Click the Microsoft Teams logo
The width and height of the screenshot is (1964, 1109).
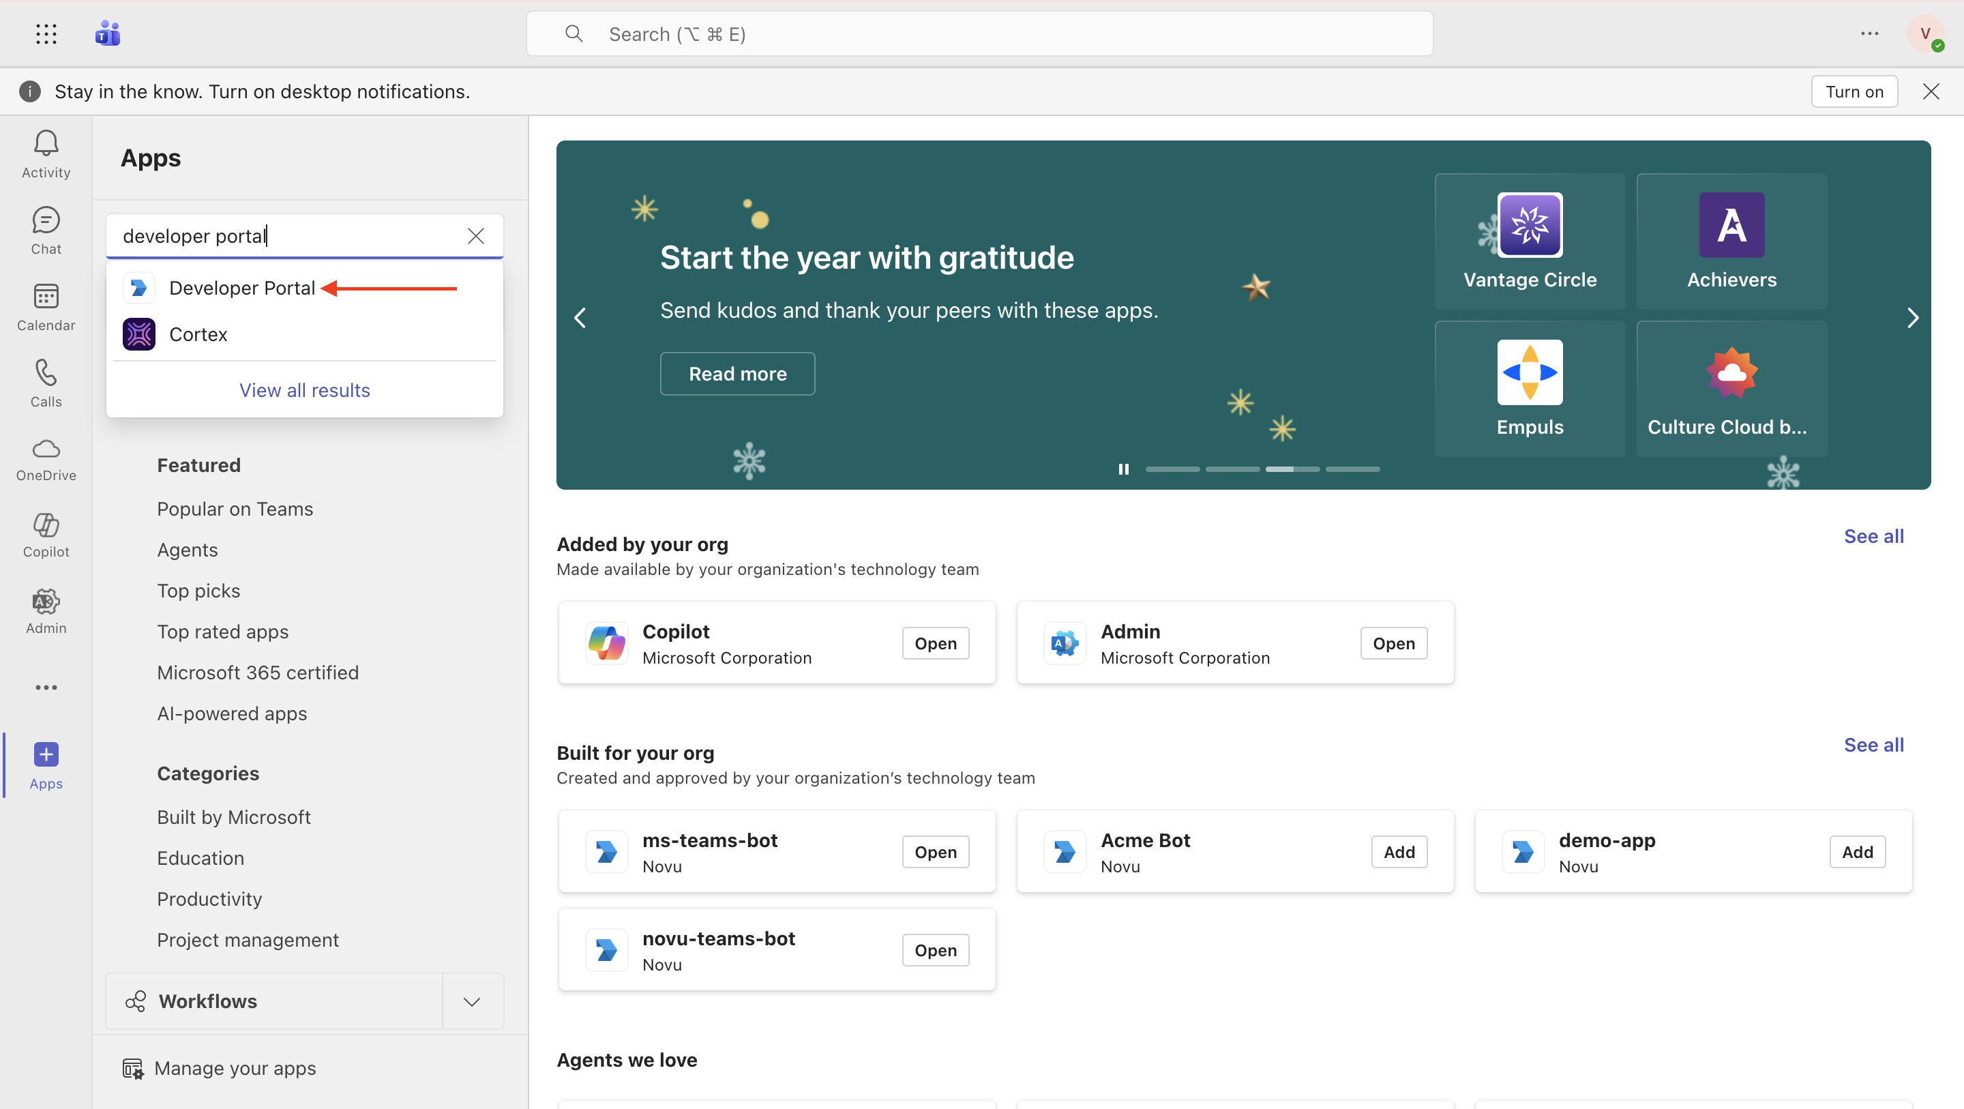pos(107,33)
